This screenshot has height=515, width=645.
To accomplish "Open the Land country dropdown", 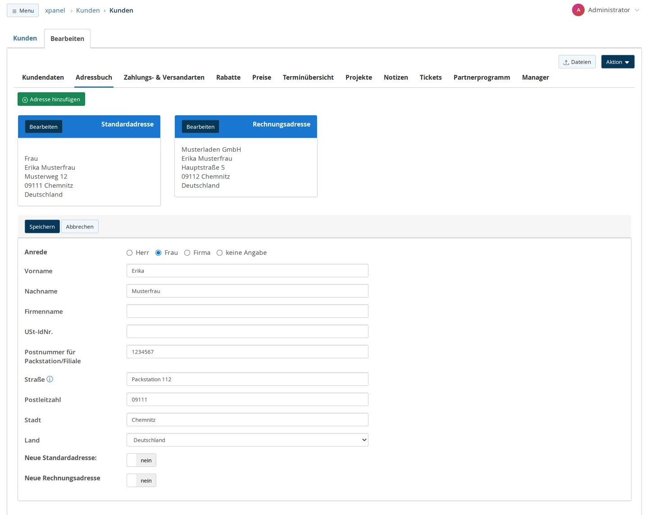I will pyautogui.click(x=247, y=440).
